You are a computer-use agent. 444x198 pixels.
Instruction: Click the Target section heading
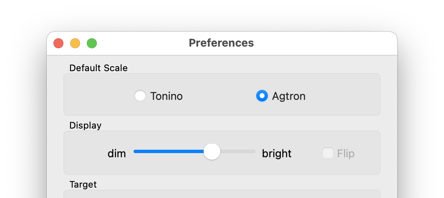(x=83, y=184)
